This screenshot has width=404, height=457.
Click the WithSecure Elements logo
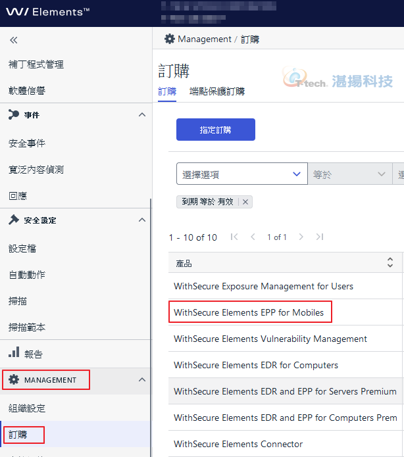tap(48, 12)
